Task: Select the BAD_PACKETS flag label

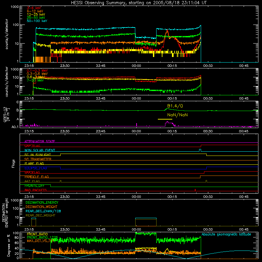Action: (x=36, y=190)
